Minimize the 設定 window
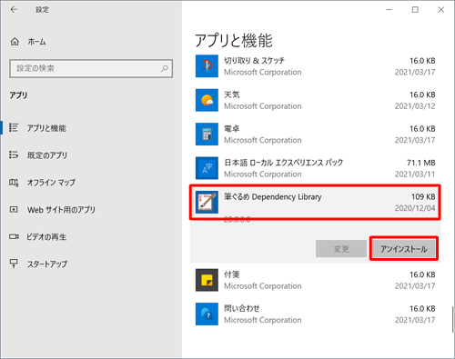 tap(389, 10)
